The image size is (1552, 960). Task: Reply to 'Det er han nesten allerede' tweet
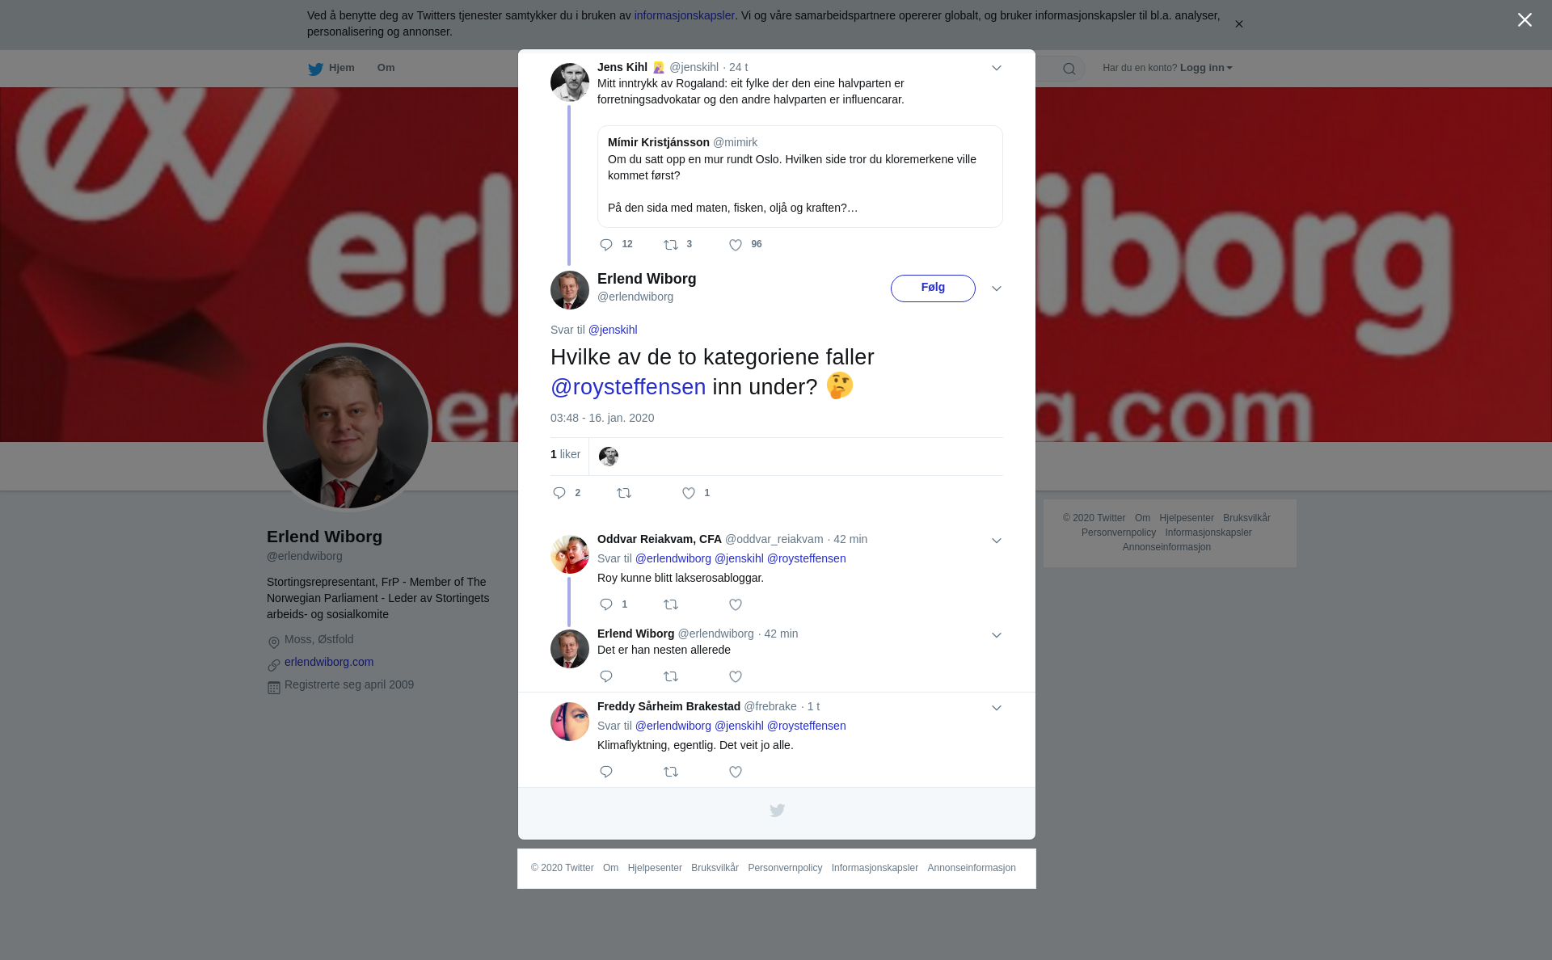[606, 676]
